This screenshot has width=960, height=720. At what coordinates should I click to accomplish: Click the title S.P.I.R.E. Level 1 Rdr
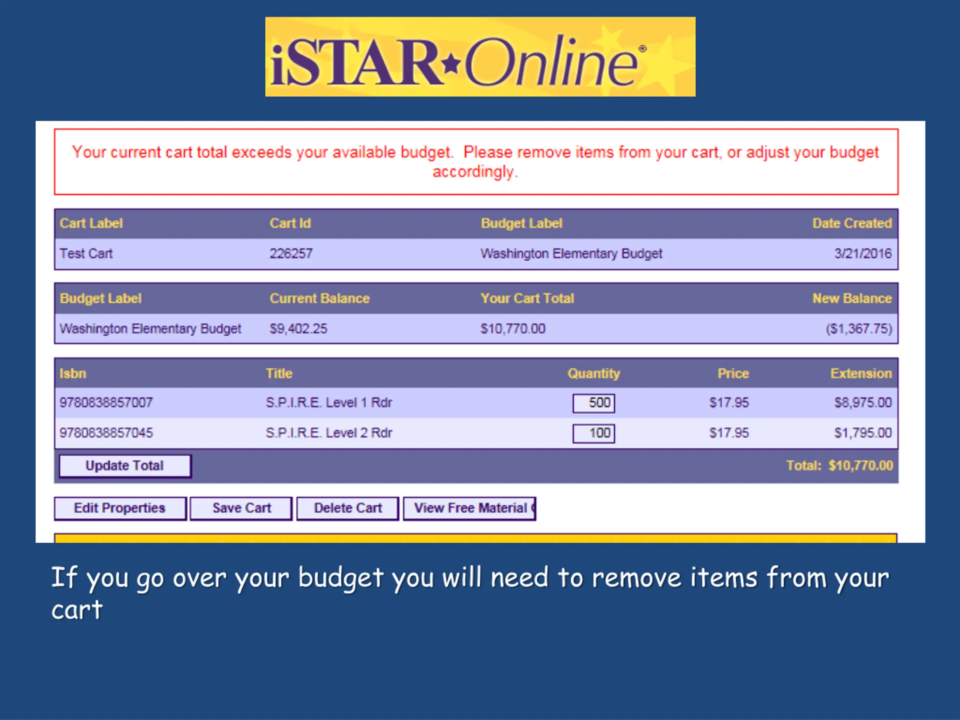[328, 403]
